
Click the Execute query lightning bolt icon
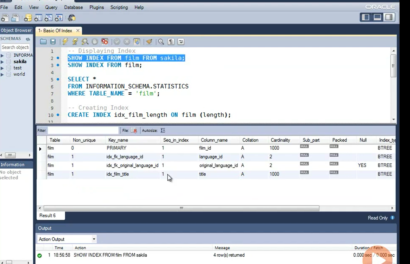tap(65, 42)
